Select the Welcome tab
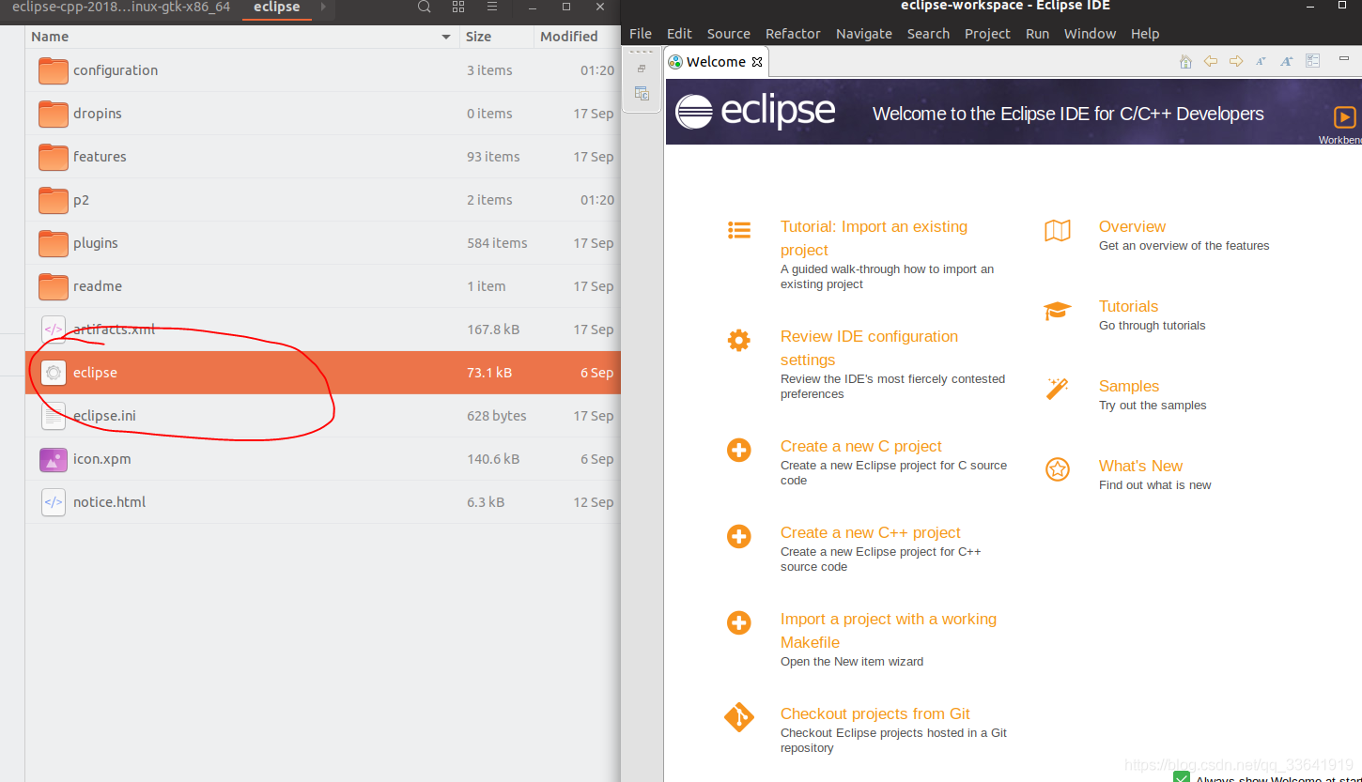Viewport: 1362px width, 782px height. click(x=715, y=62)
